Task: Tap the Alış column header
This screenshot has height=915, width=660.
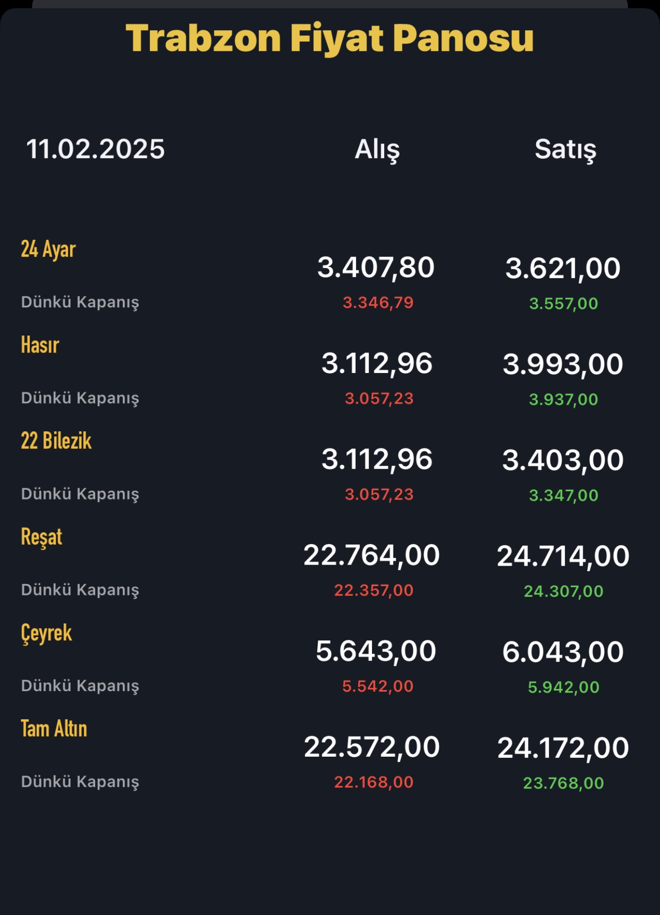Action: point(378,150)
